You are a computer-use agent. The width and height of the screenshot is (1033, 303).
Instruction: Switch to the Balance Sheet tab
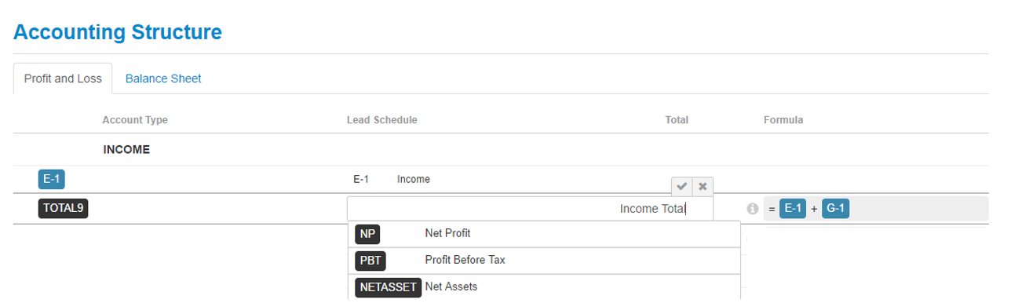163,78
